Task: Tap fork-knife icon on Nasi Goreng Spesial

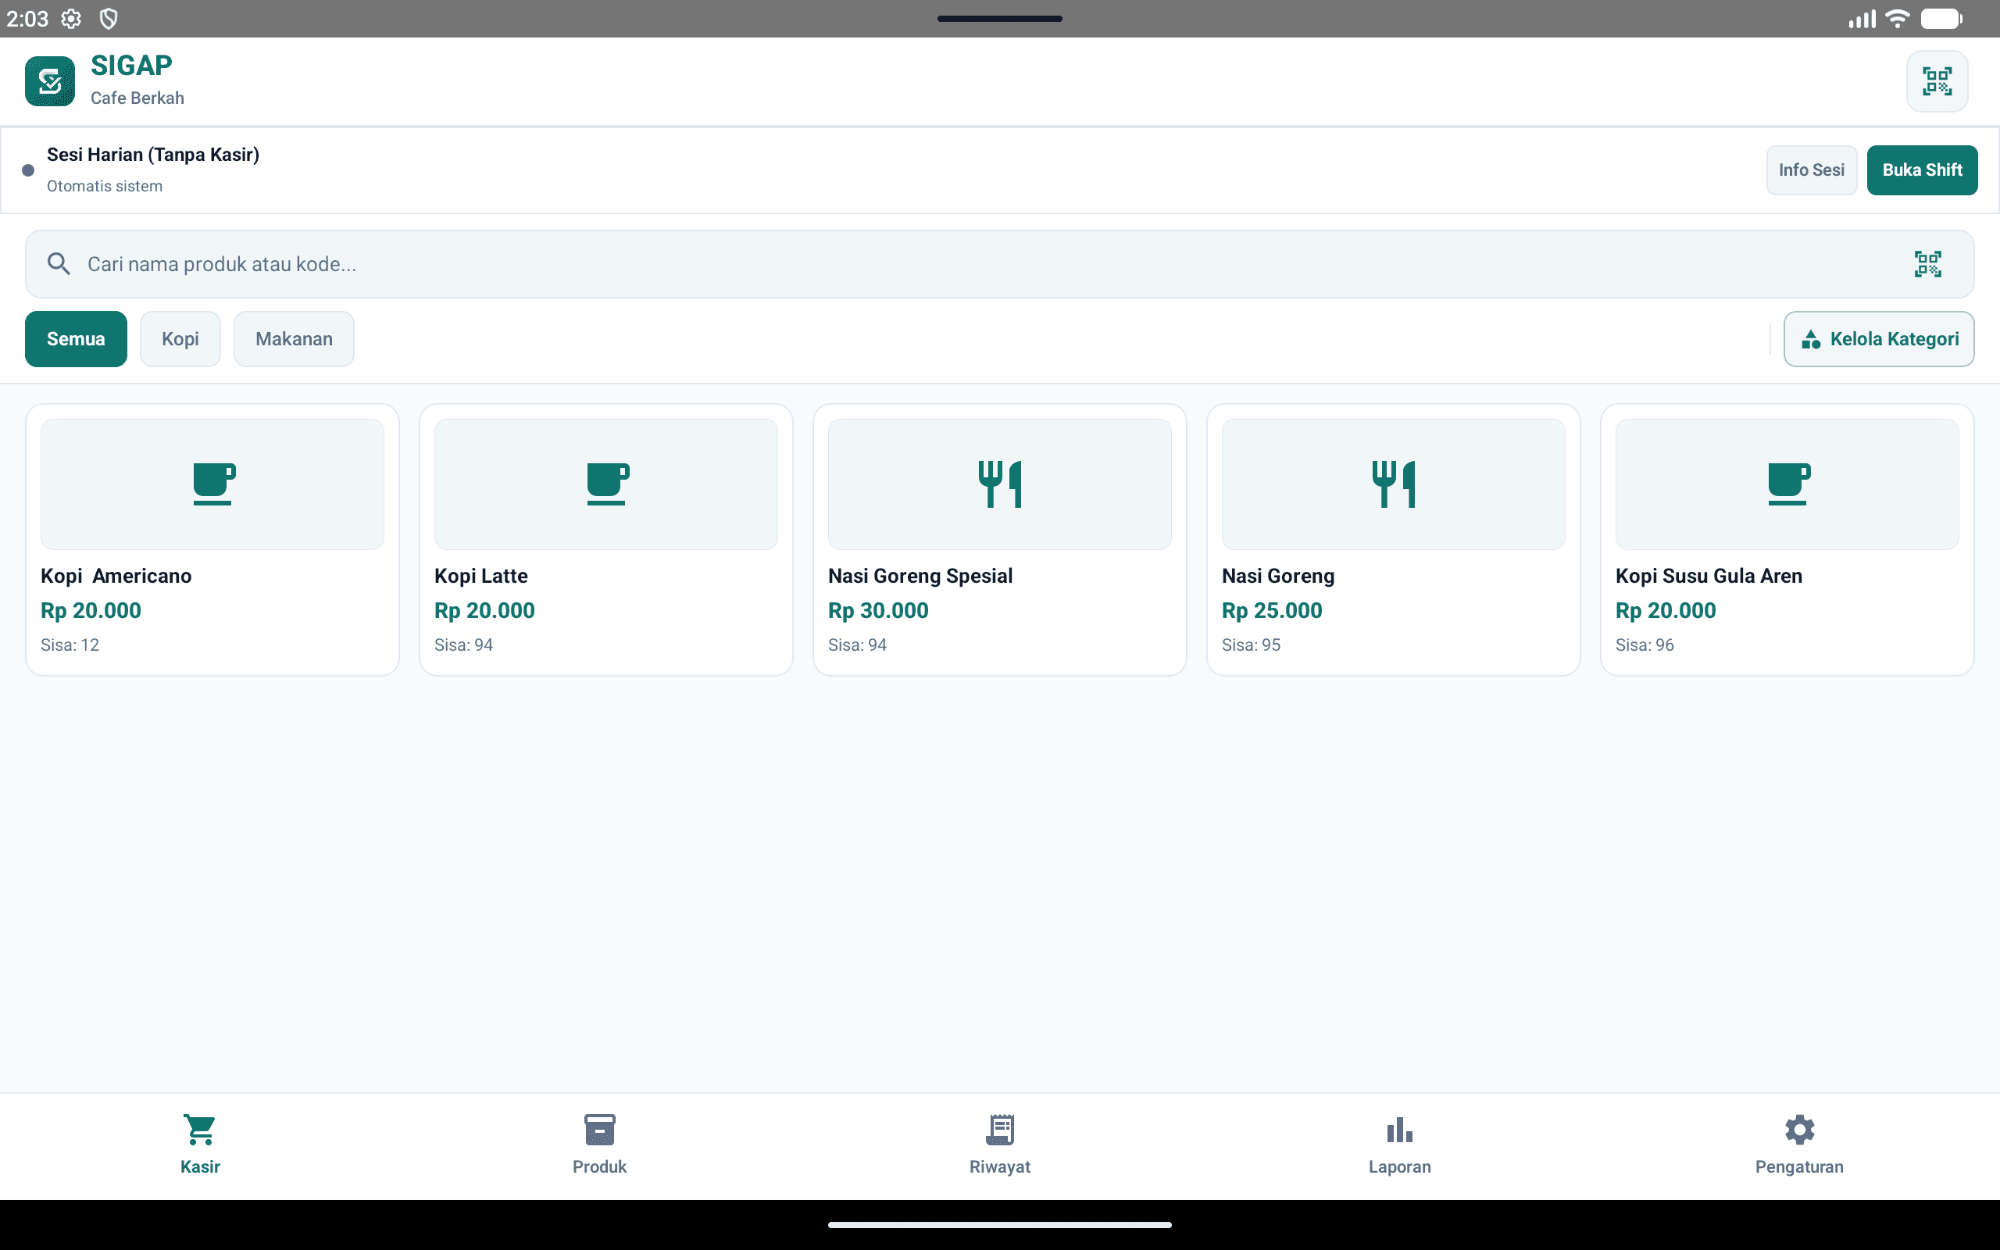Action: point(1000,484)
